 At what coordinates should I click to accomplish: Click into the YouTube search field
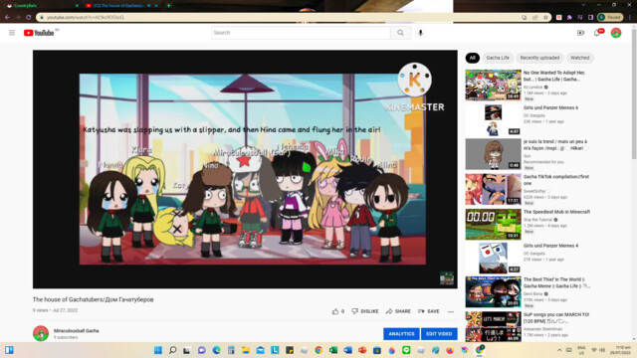tap(301, 33)
